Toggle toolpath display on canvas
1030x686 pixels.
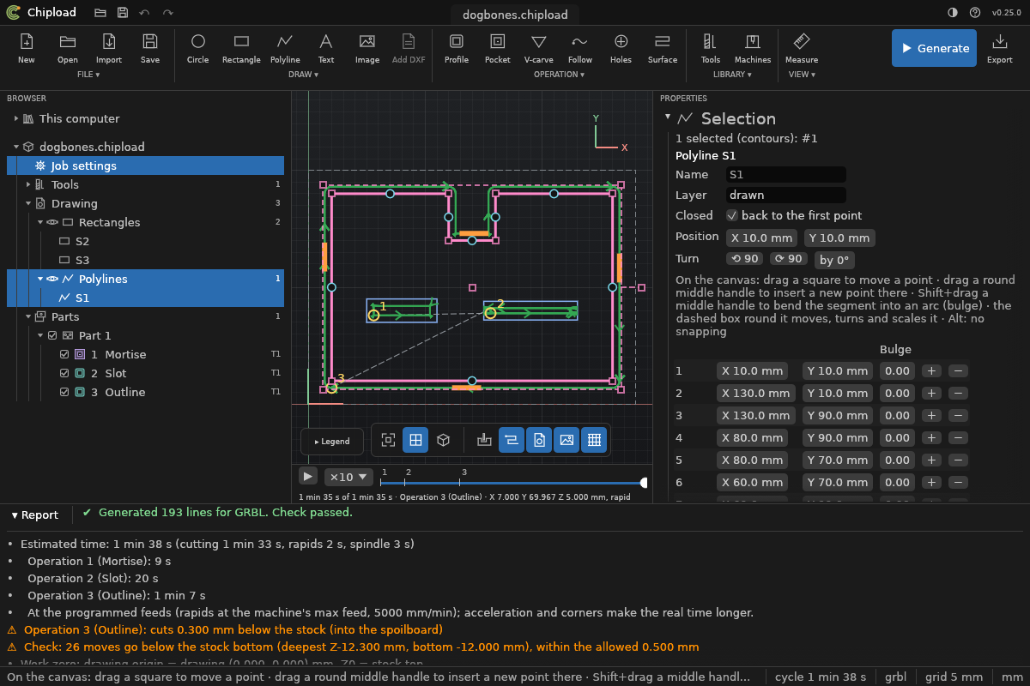[x=512, y=440]
